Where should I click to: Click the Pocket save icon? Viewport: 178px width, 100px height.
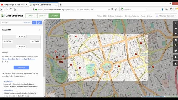[x=112, y=9]
